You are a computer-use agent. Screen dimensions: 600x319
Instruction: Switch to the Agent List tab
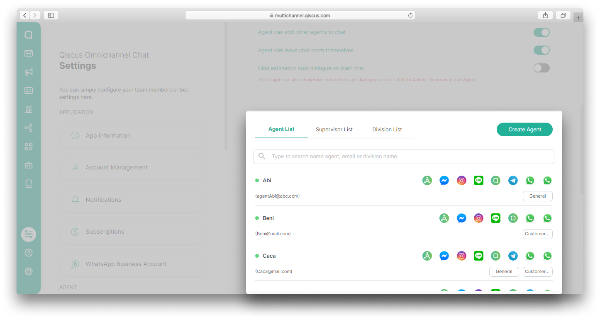point(281,129)
